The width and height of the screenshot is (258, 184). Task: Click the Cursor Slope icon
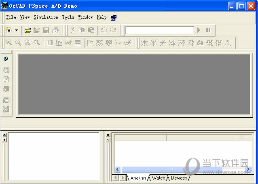tap(163, 43)
